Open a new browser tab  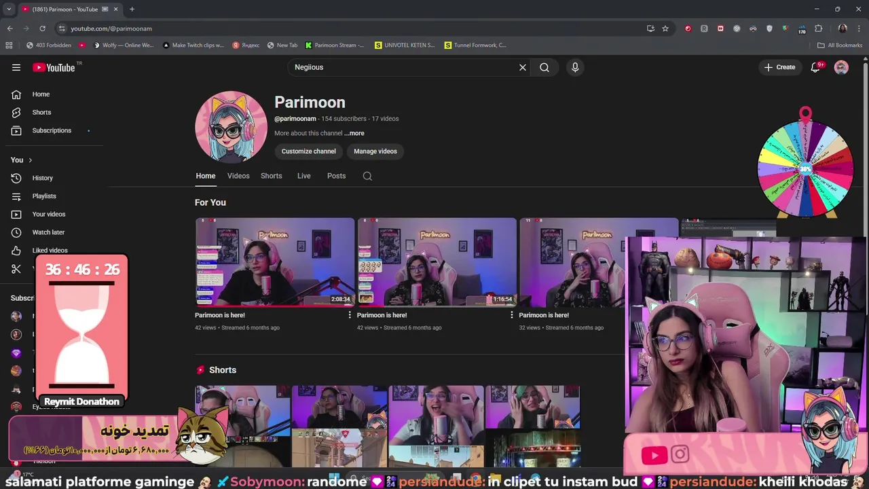[x=132, y=10]
